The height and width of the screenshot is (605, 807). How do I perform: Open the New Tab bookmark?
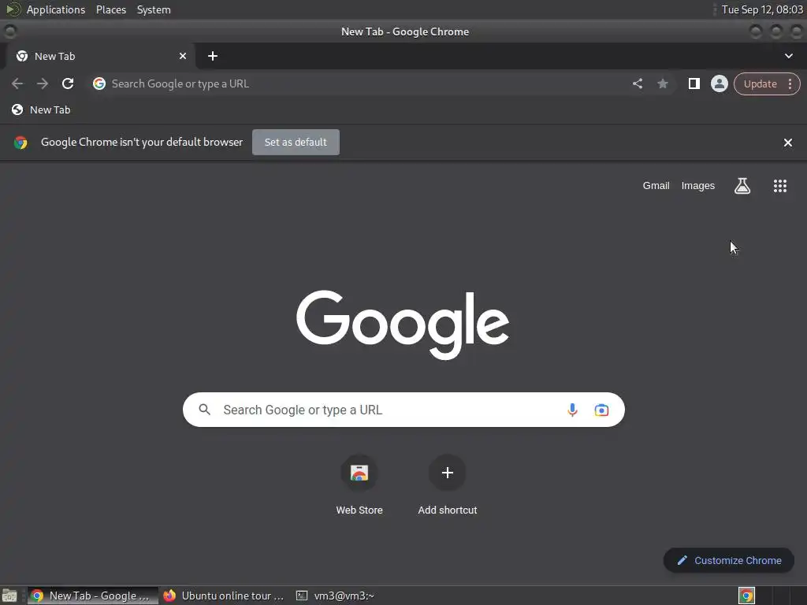click(41, 109)
